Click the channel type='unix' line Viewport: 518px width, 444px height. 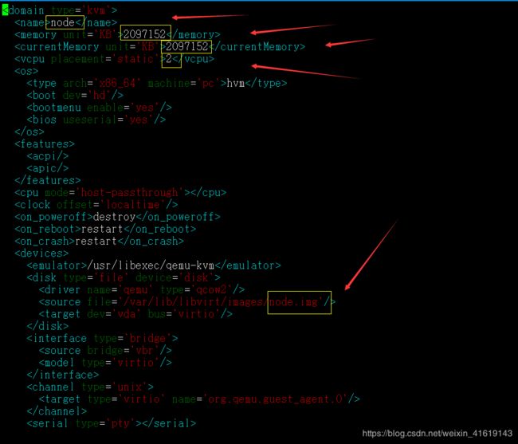click(x=90, y=387)
